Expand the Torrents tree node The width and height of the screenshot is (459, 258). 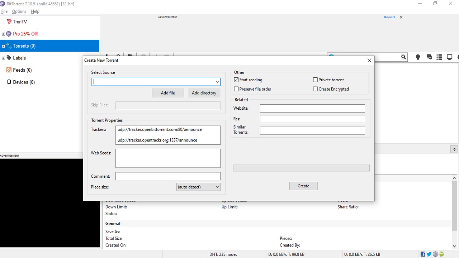[4, 46]
